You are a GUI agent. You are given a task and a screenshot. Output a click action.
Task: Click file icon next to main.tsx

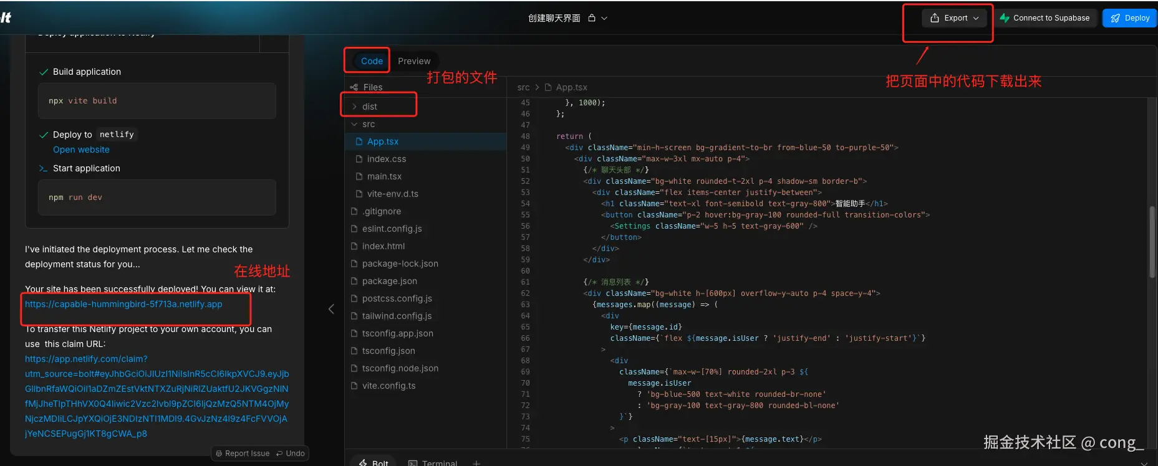[x=359, y=176]
